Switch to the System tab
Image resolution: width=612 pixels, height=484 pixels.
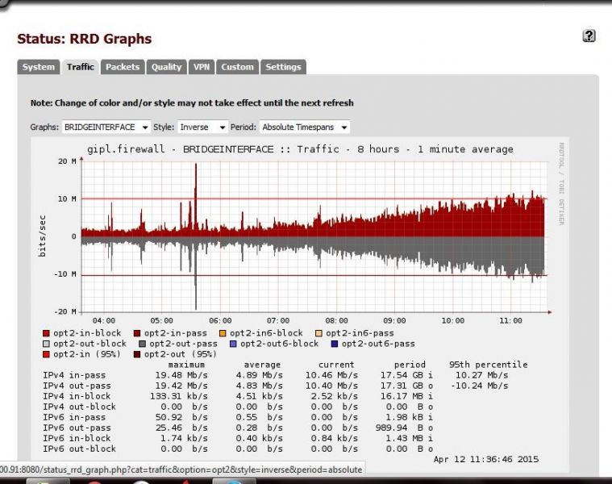tap(38, 67)
